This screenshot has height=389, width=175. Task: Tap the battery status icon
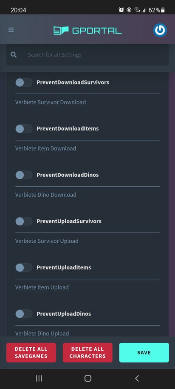tap(163, 10)
